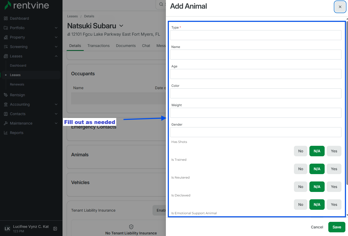Screen dimensions: 348x236
Task: Save the new animal
Action: (337, 227)
